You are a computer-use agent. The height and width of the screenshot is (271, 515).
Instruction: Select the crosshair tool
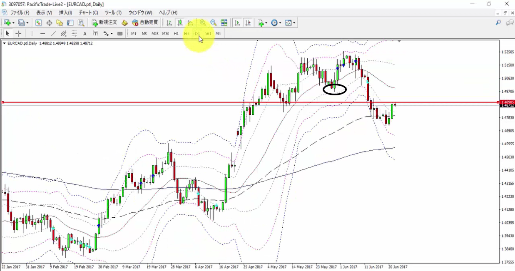coord(18,34)
